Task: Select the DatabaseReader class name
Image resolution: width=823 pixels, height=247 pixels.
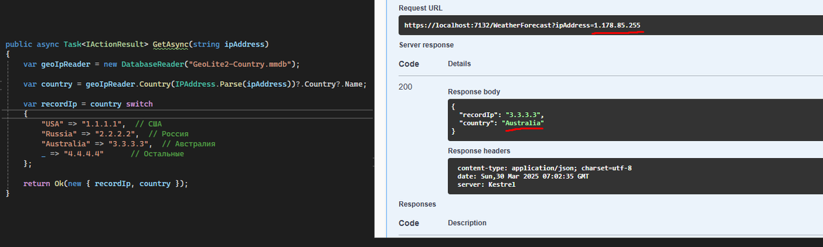Action: tap(152, 64)
